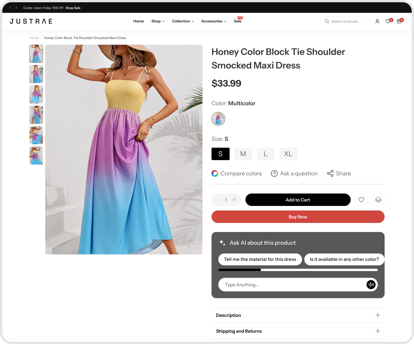Click the second product image thumbnail

point(36,74)
